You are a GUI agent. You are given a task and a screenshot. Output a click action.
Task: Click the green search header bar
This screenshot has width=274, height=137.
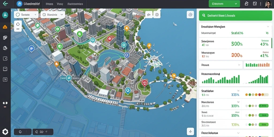[235, 15]
